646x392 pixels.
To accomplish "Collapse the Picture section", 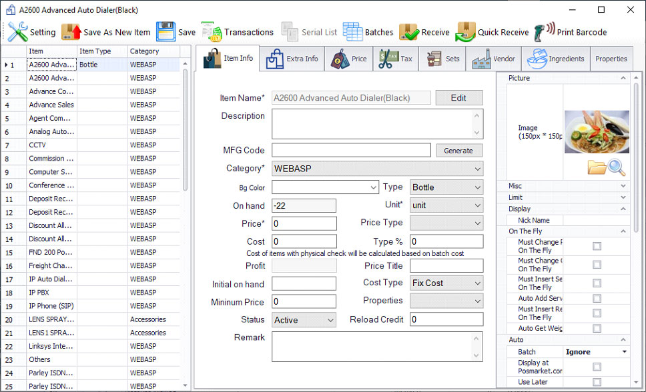I will (x=623, y=78).
